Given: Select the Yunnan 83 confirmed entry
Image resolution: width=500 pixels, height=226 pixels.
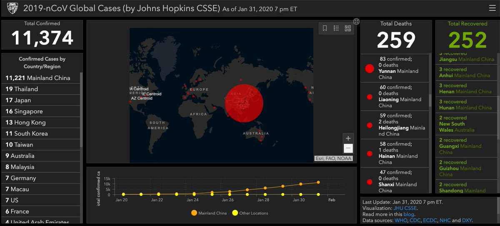Looking at the screenshot, I should point(395,68).
